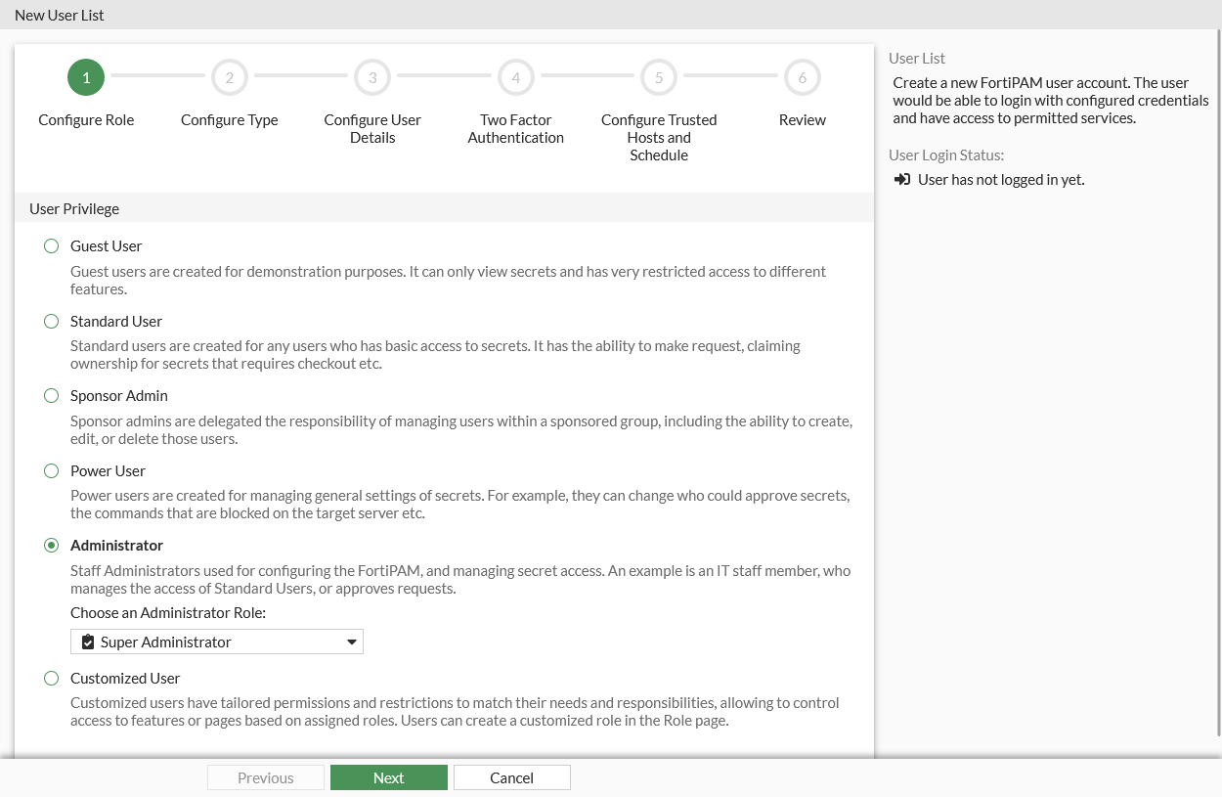1222x797 pixels.
Task: Choose the Customized User privilege option
Action: [51, 678]
